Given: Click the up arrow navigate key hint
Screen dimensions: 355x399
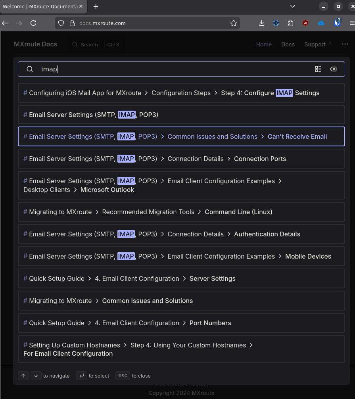Looking at the screenshot, I should click(x=23, y=376).
